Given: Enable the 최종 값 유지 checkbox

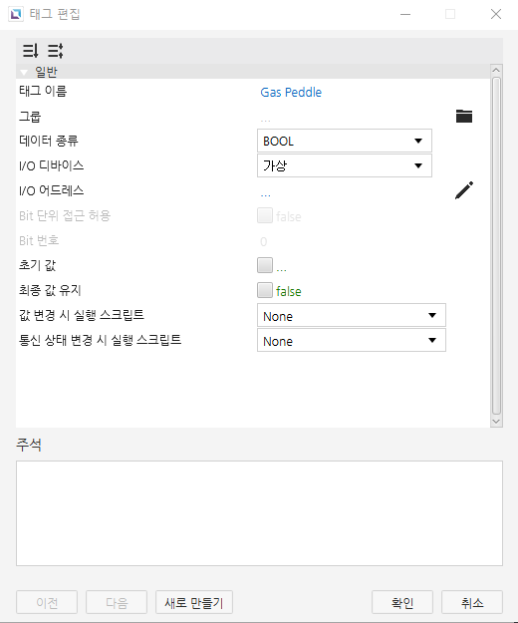Looking at the screenshot, I should [x=265, y=290].
